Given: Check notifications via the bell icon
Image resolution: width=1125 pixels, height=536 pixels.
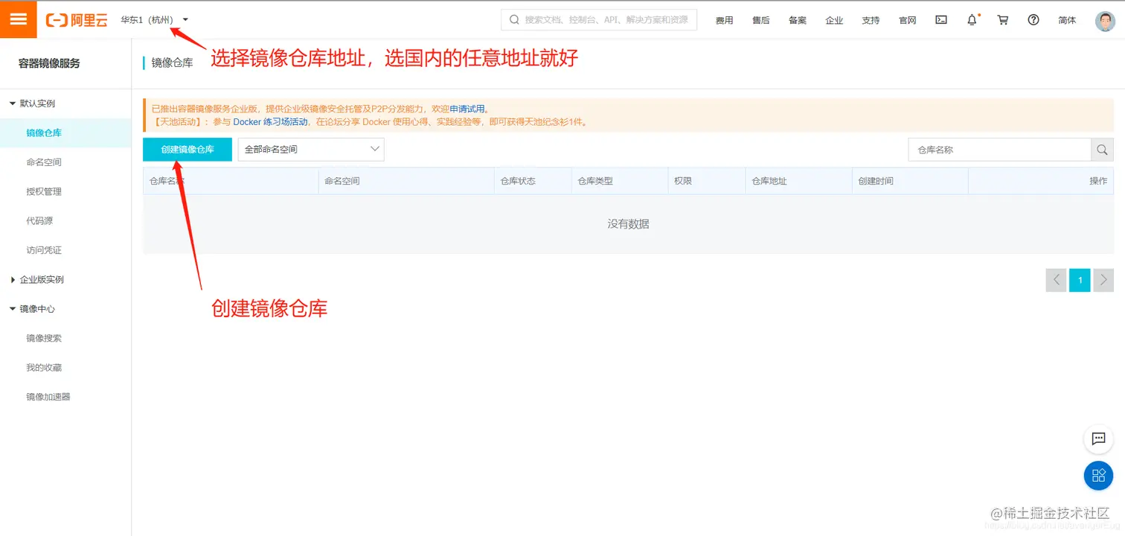Looking at the screenshot, I should point(972,20).
